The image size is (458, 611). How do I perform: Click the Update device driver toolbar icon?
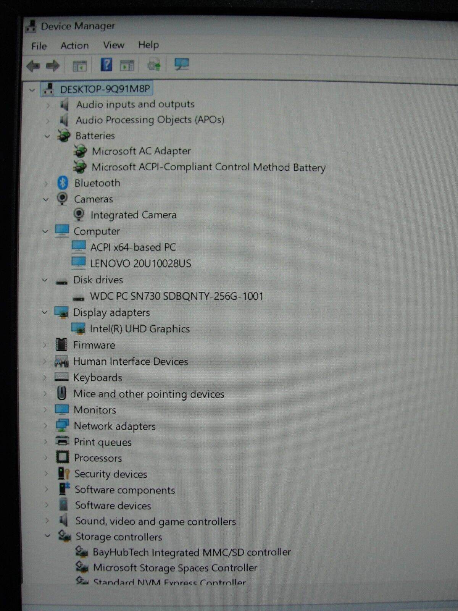pos(154,65)
